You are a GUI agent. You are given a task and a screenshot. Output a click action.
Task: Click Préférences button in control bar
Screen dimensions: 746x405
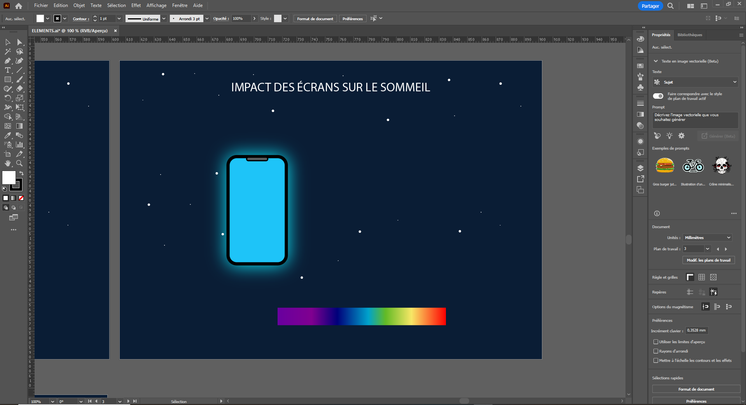click(353, 19)
